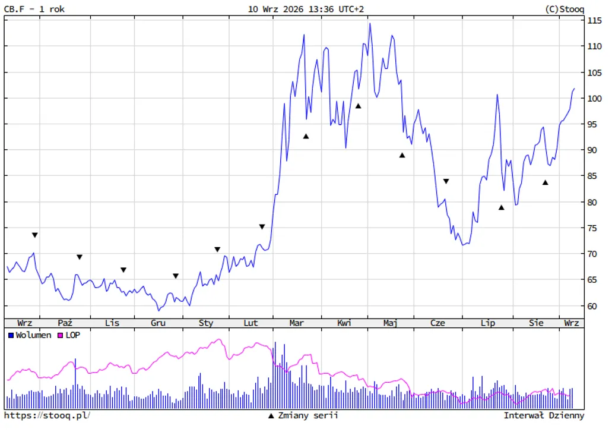Click the Wolumen legend label

point(34,335)
